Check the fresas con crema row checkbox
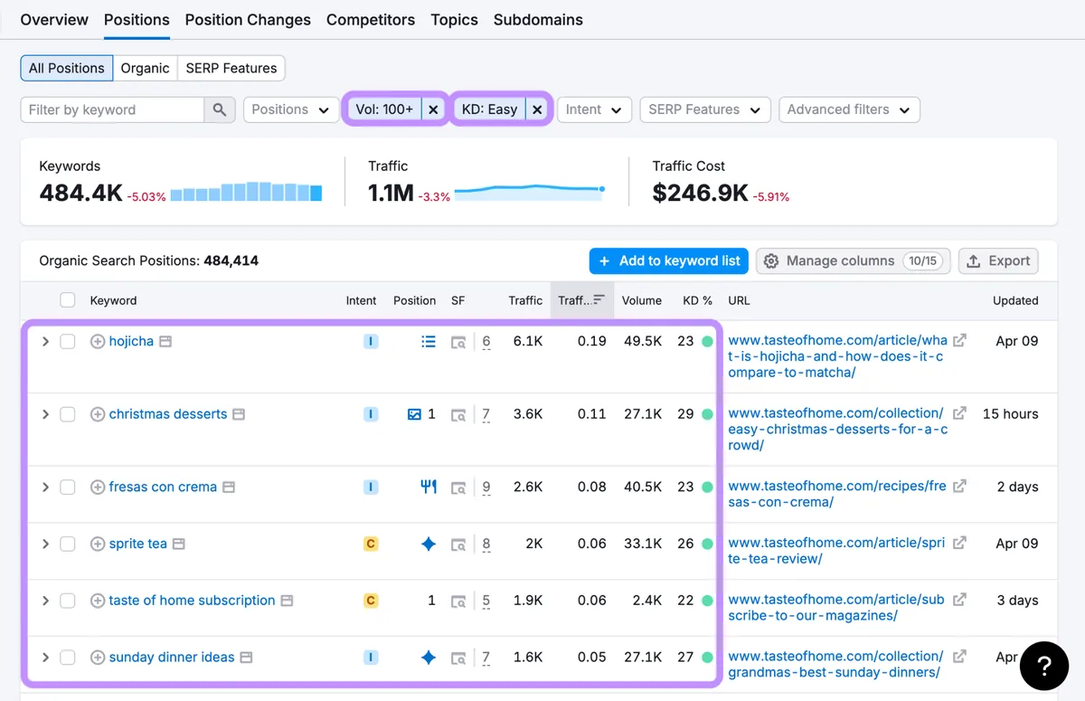Screen dimensions: 1085x701 (68, 487)
